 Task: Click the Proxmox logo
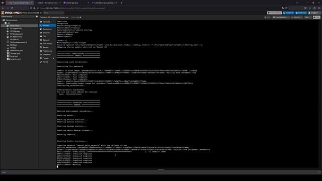click(x=12, y=13)
